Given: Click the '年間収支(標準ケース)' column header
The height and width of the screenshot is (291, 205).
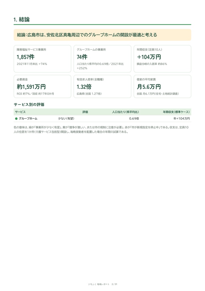Looking at the screenshot, I should tap(176, 112).
